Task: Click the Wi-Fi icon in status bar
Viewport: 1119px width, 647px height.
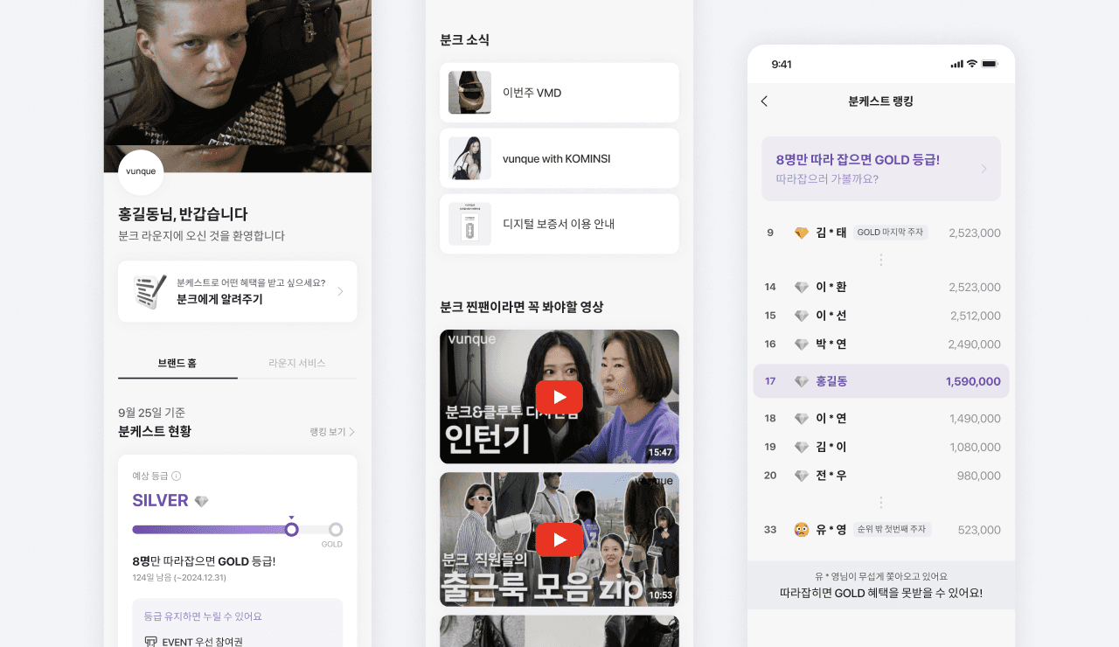Action: (971, 65)
